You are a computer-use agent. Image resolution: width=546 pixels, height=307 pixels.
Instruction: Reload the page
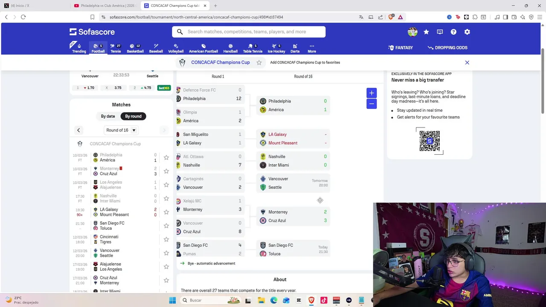(23, 17)
